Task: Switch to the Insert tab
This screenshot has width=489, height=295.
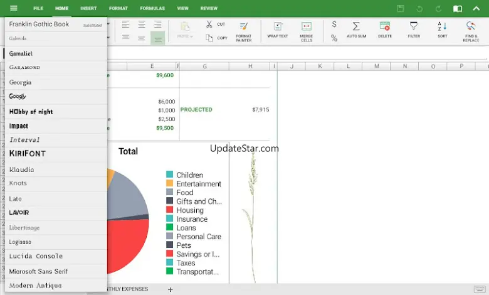Action: (x=88, y=9)
